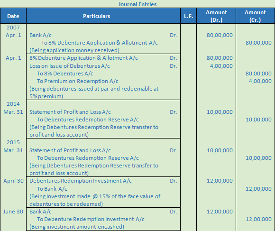Click the first Bank A/c entry under 2007
The width and height of the screenshot is (275, 231).
[x=40, y=35]
